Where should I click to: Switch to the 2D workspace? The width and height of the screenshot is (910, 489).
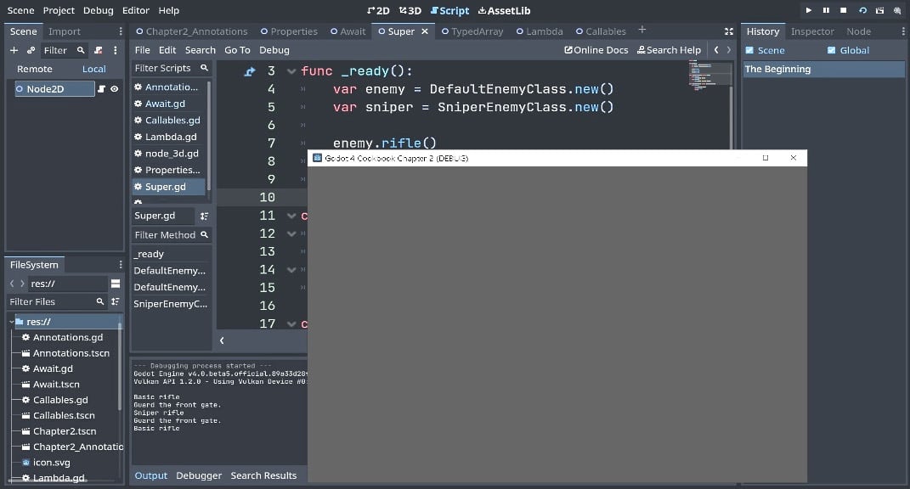coord(378,10)
